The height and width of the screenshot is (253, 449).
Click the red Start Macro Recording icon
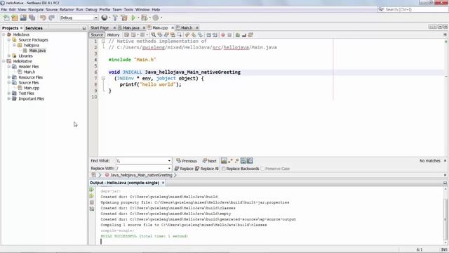(223, 35)
